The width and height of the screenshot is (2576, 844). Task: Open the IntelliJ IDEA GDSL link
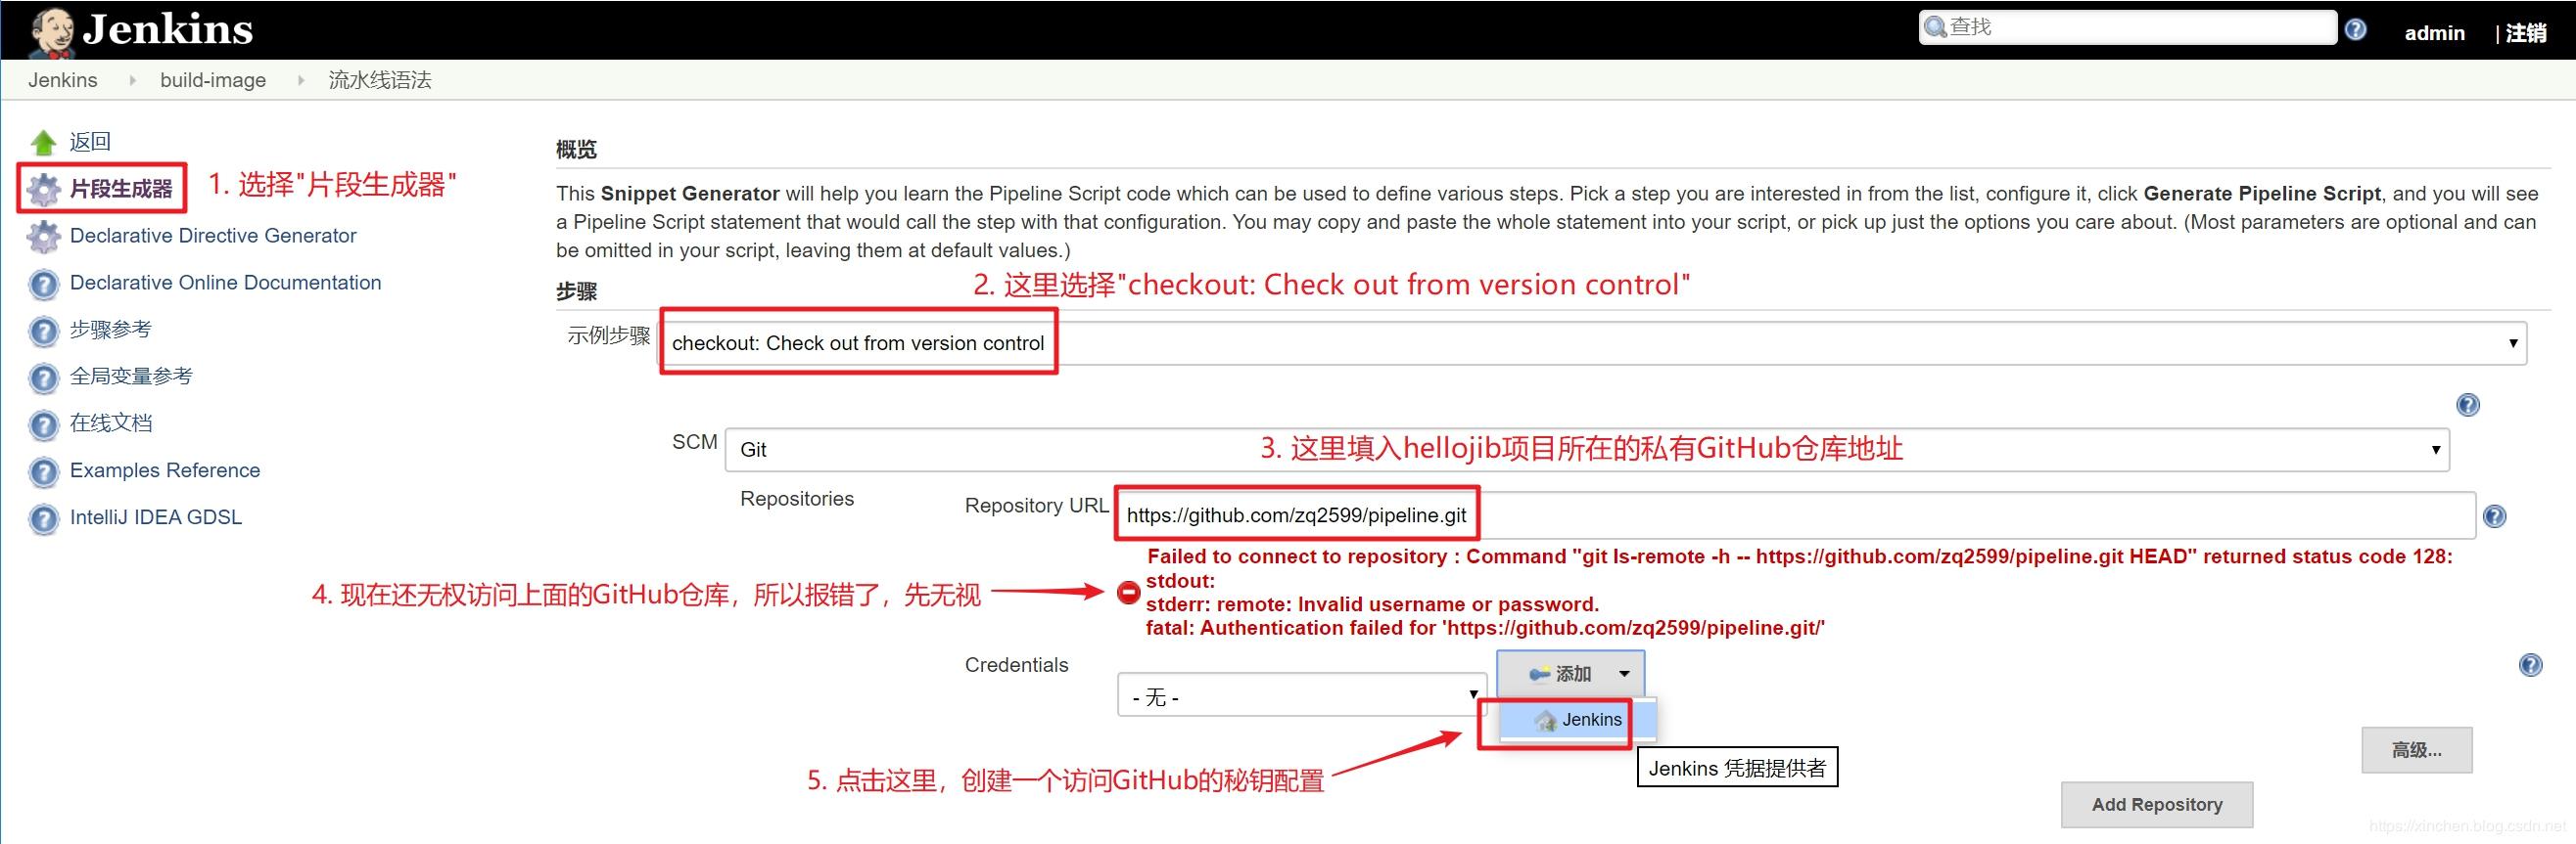[x=156, y=517]
